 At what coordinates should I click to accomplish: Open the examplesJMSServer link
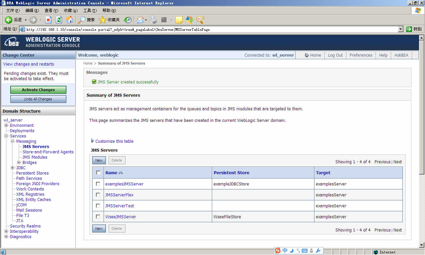coord(125,184)
